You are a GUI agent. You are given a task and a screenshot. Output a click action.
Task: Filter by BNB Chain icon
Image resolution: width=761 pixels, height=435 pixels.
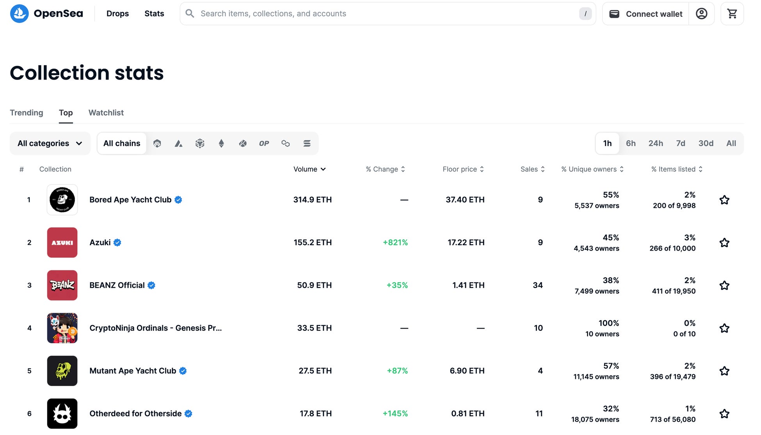click(200, 143)
